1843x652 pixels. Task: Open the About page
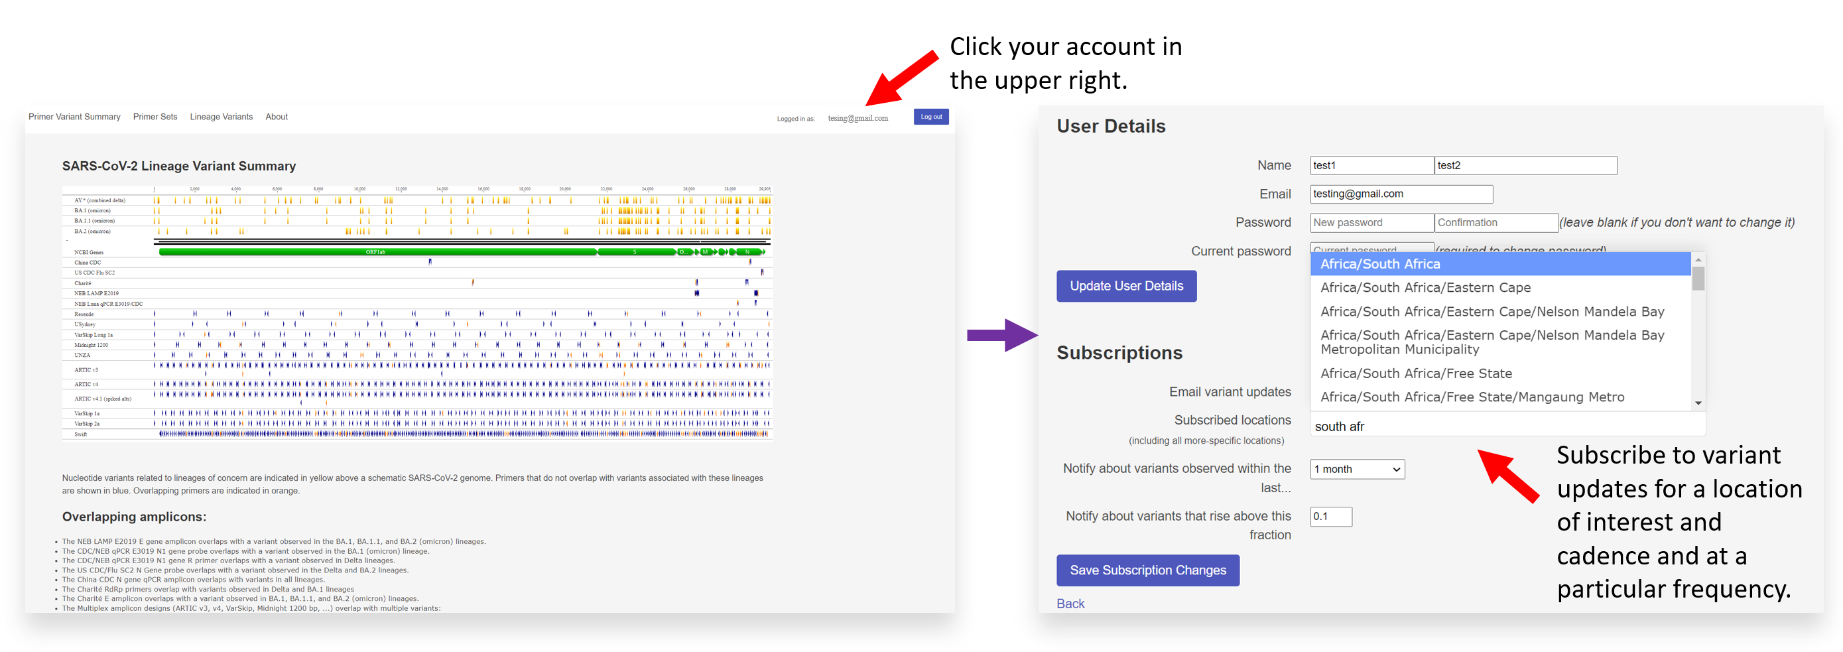[x=276, y=117]
